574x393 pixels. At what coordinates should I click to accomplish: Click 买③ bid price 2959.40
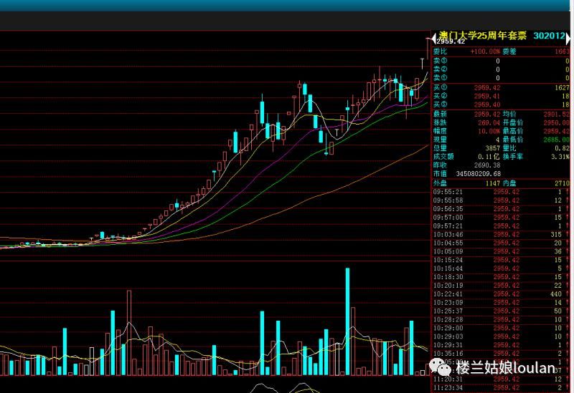(487, 105)
